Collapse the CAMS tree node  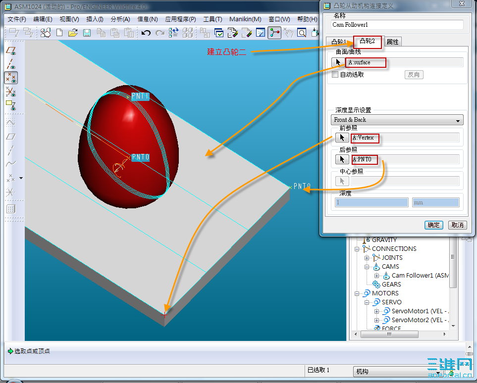(367, 267)
